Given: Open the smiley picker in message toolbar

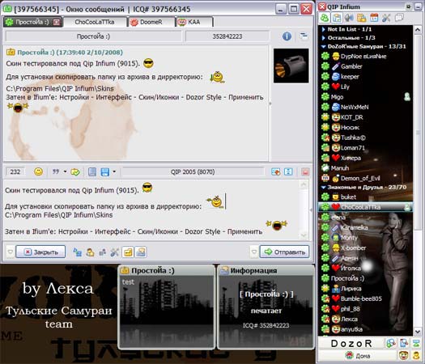Looking at the screenshot, I should (38, 171).
